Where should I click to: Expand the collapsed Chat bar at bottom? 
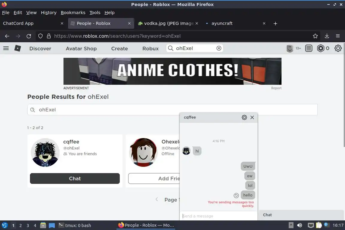(301, 215)
